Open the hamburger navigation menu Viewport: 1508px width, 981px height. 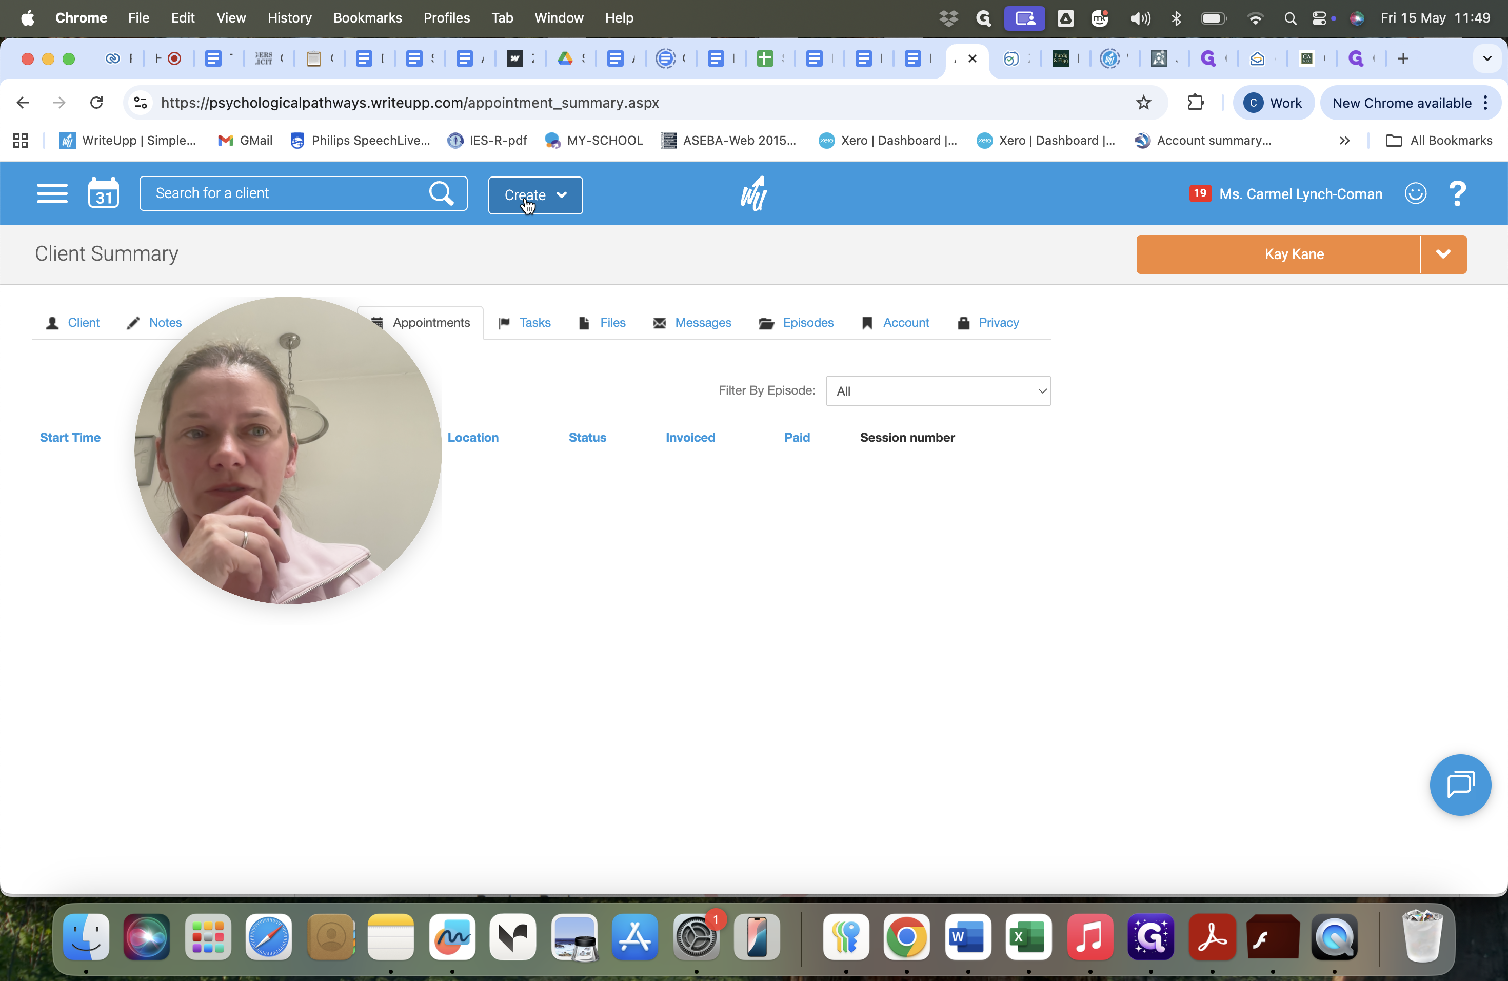pyautogui.click(x=52, y=193)
